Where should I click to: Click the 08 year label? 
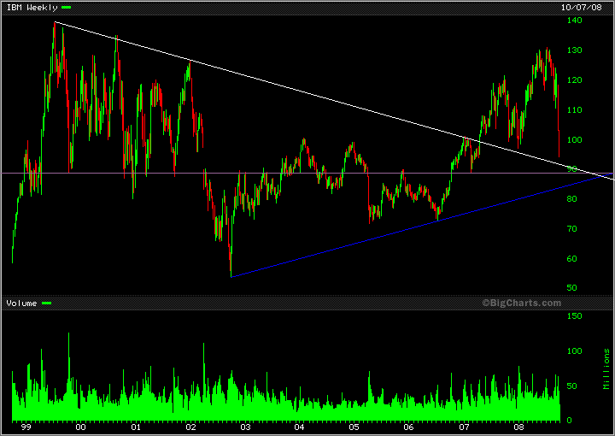[519, 427]
